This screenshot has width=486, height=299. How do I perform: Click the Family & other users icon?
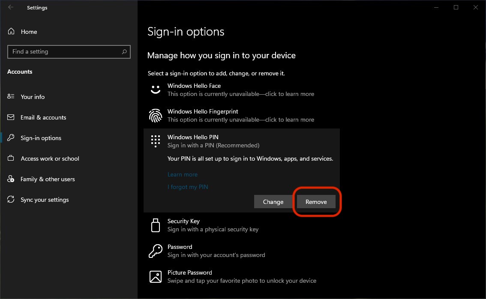(x=11, y=179)
